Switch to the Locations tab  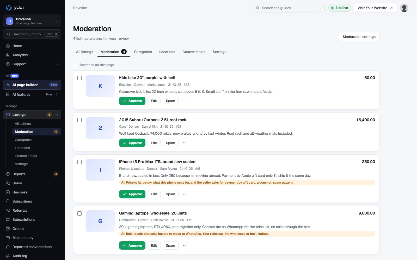167,52
